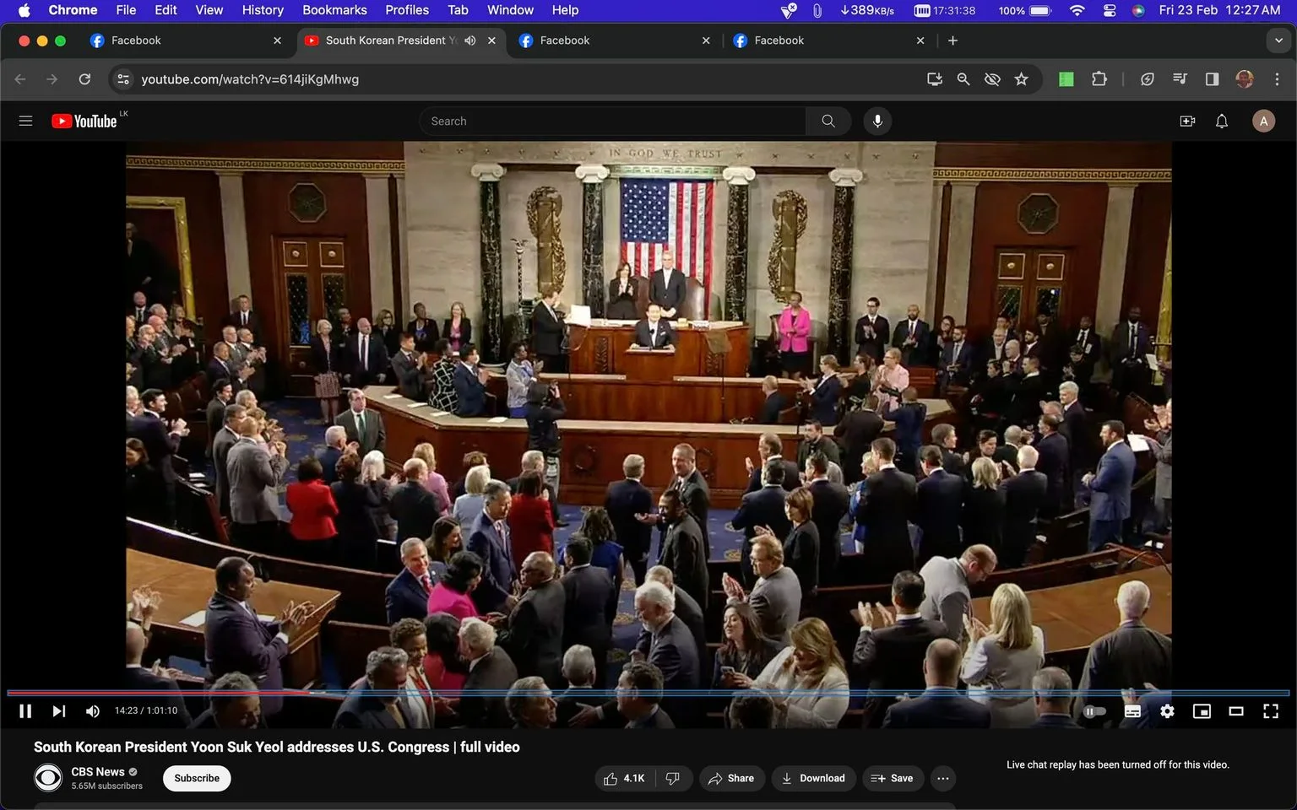The height and width of the screenshot is (810, 1297).
Task: Mute the video volume icon
Action: click(x=92, y=711)
